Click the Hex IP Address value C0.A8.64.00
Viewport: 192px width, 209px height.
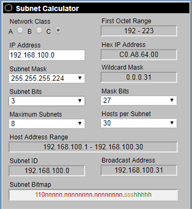pos(139,55)
